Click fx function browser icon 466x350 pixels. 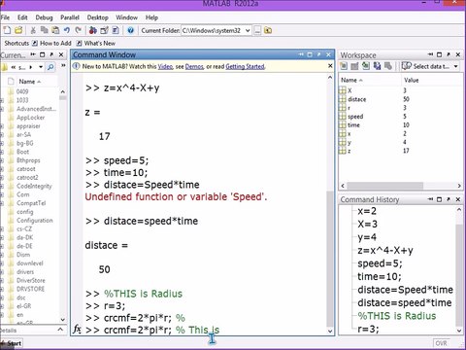[77, 329]
